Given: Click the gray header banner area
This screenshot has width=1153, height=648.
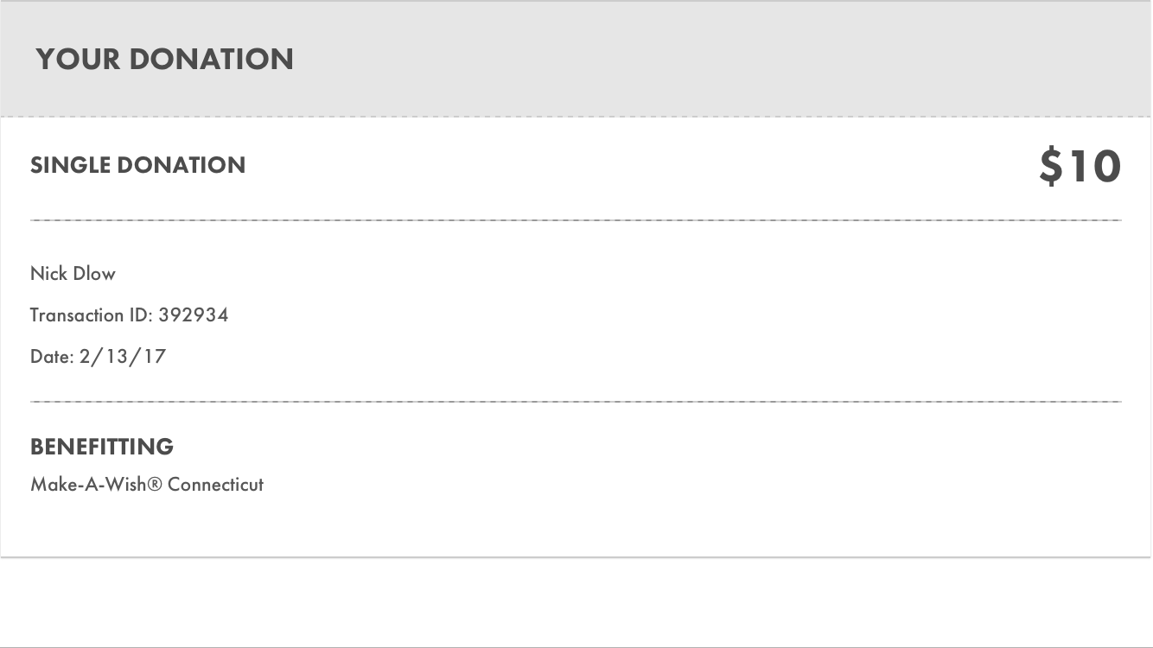Looking at the screenshot, I should pos(576,59).
